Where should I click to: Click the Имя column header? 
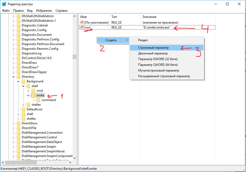click(94, 17)
